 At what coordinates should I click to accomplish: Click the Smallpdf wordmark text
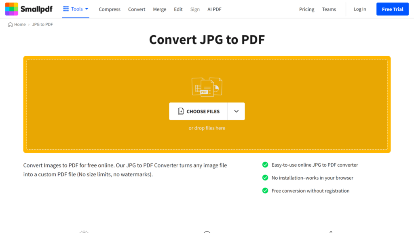[36, 9]
